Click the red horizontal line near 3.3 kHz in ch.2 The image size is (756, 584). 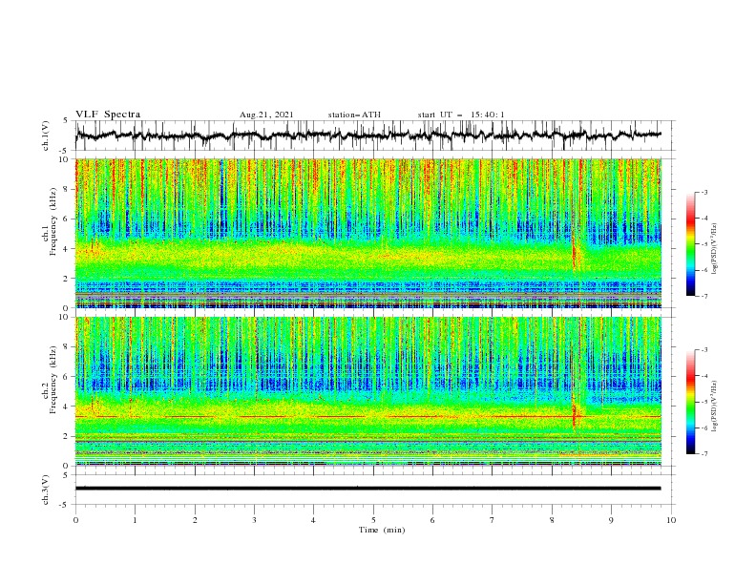tap(368, 416)
